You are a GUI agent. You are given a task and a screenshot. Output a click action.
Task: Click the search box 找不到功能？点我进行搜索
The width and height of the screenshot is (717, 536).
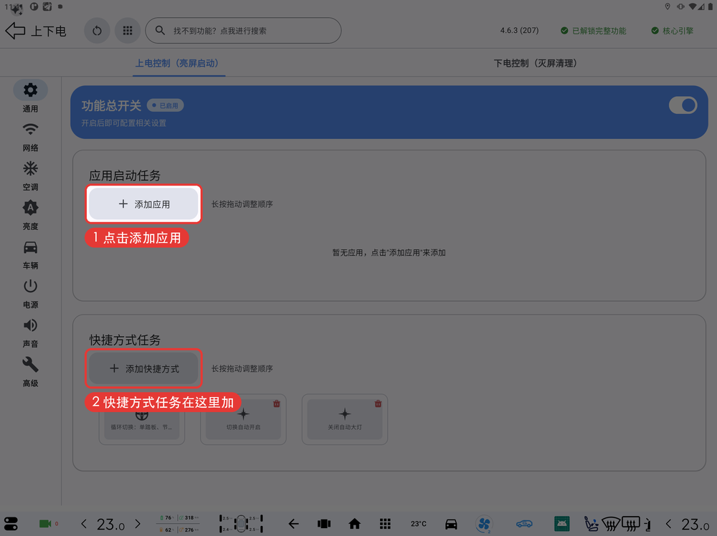tap(243, 31)
